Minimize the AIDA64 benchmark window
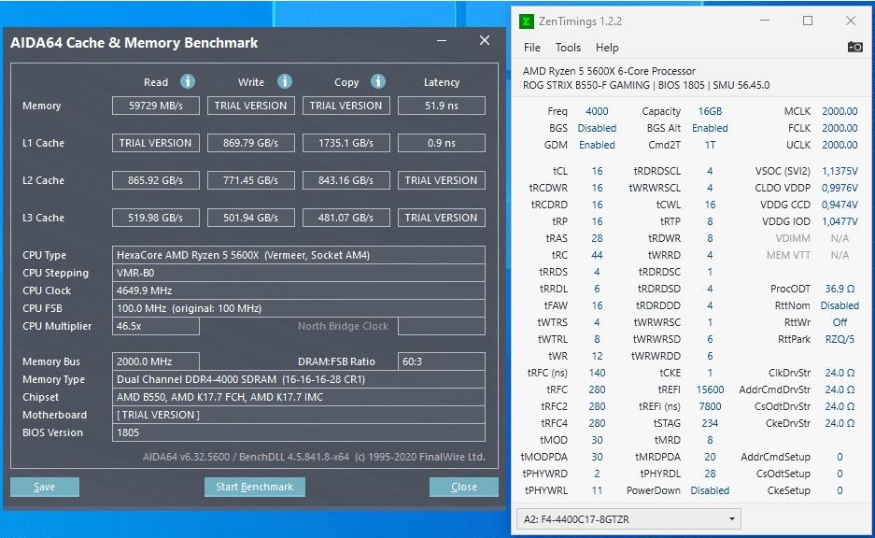The width and height of the screenshot is (875, 538). [442, 41]
